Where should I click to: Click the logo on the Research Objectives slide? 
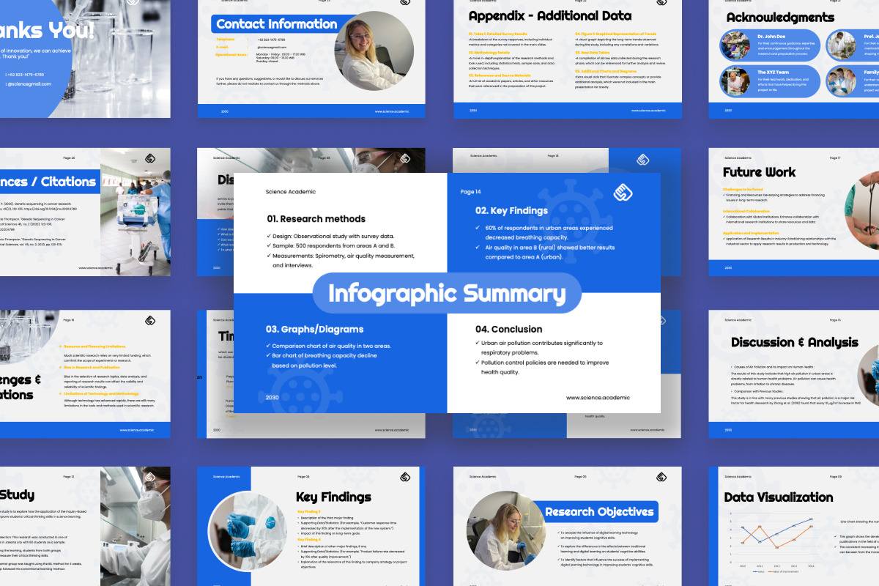coord(661,477)
